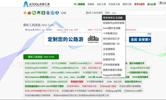
Task: Open 在线http接口测试 link
Action: click(108, 86)
